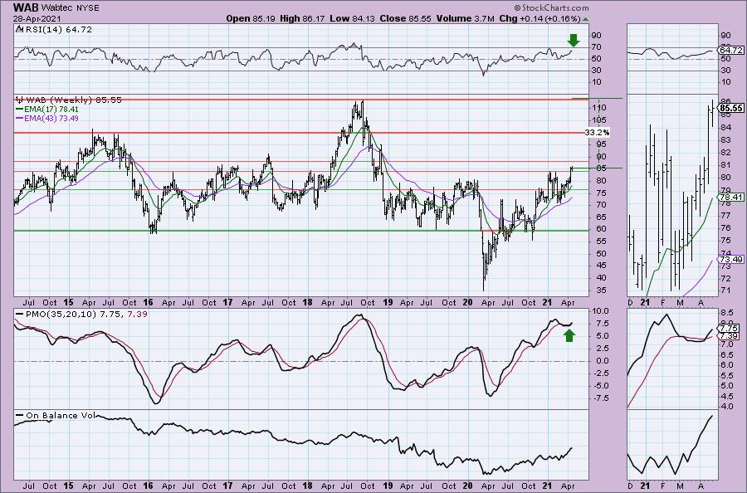Viewport: 747px width, 493px height.
Task: Click the High 86.17 value
Action: [x=302, y=18]
